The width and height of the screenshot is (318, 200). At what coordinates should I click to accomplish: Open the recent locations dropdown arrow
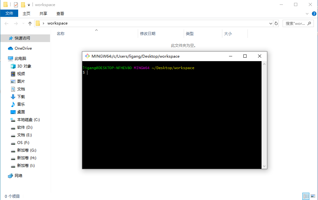pos(23,24)
